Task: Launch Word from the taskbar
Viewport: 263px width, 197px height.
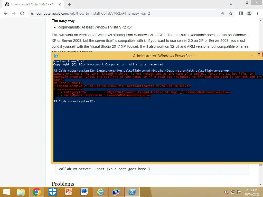Action: click(84, 192)
